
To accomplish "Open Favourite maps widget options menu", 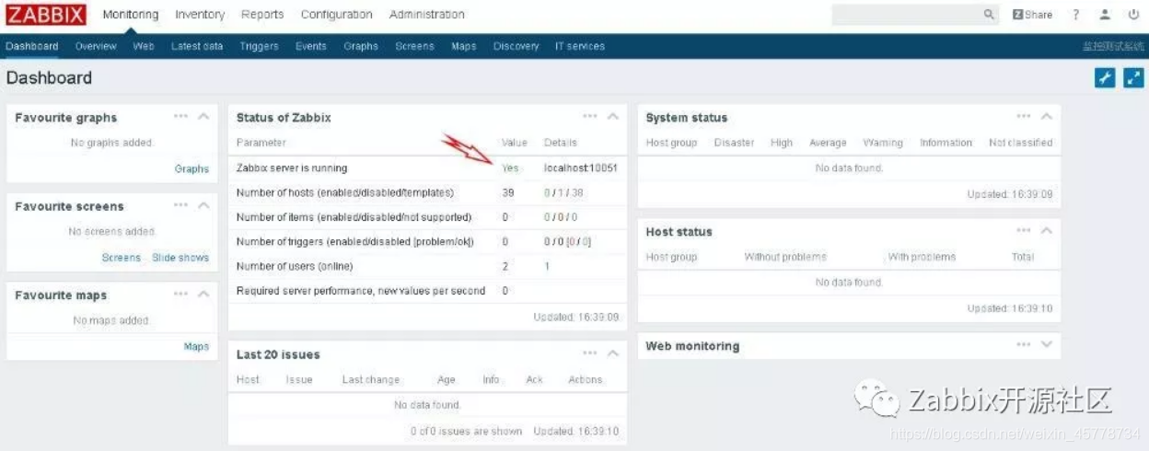I will (180, 295).
